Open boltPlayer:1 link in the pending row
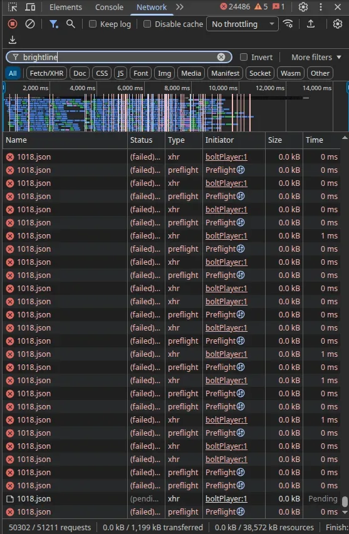The height and width of the screenshot is (534, 349). tap(226, 498)
